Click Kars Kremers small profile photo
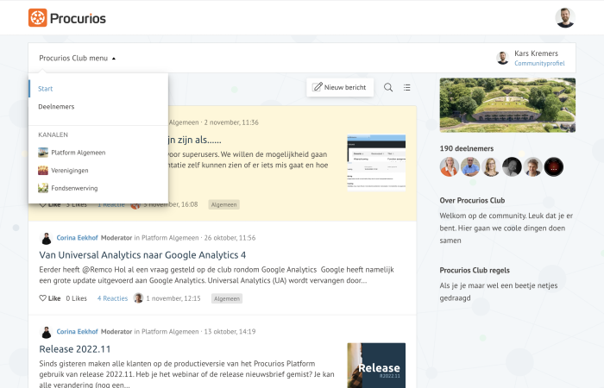The width and height of the screenshot is (604, 388). point(503,58)
